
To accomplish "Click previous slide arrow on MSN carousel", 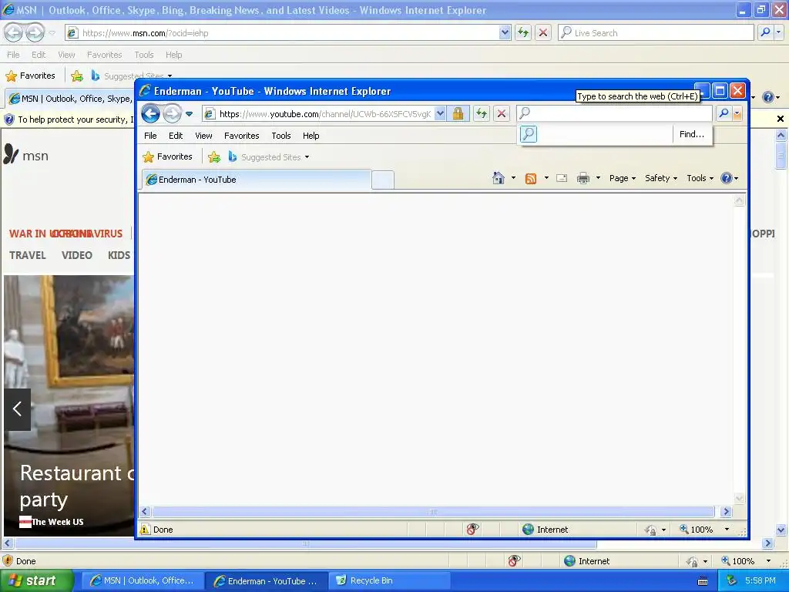I will point(18,409).
